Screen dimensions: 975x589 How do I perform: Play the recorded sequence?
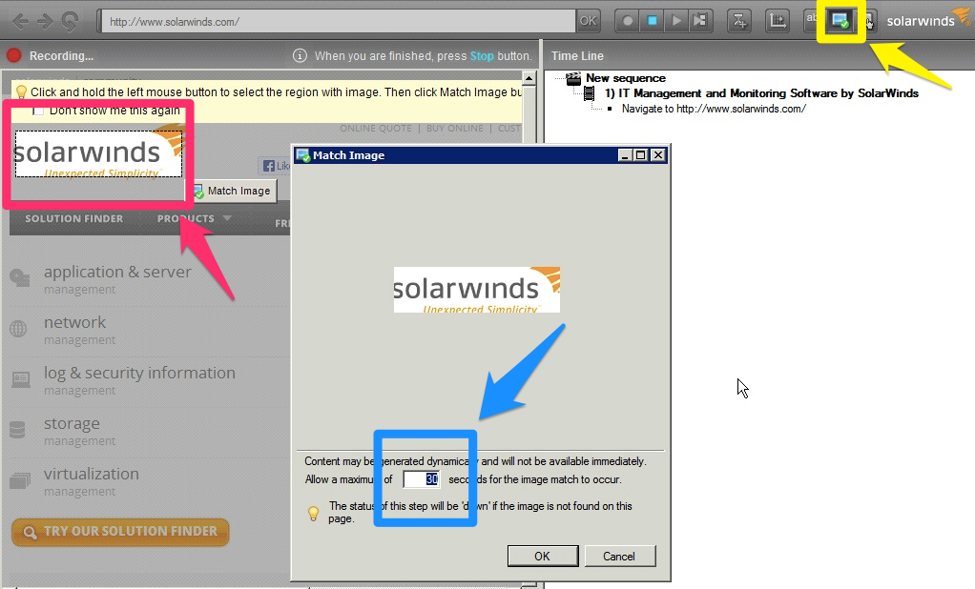pyautogui.click(x=675, y=21)
